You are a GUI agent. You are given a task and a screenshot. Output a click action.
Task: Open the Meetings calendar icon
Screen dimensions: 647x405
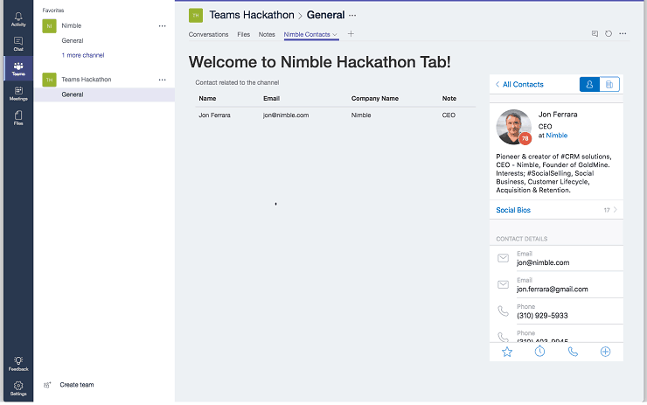tap(18, 94)
